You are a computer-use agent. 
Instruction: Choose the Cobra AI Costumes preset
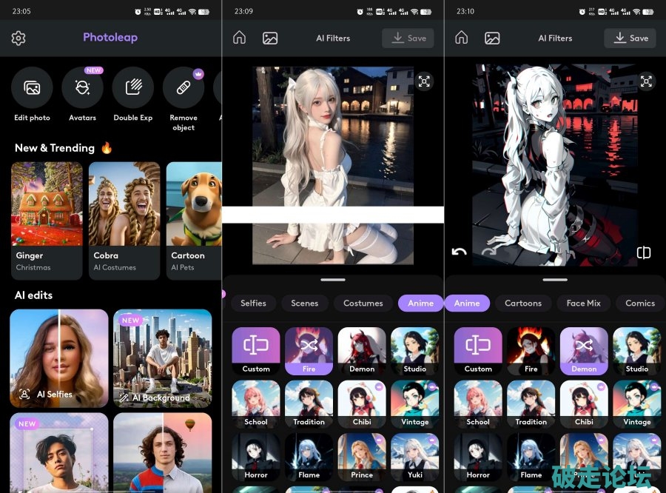click(124, 220)
